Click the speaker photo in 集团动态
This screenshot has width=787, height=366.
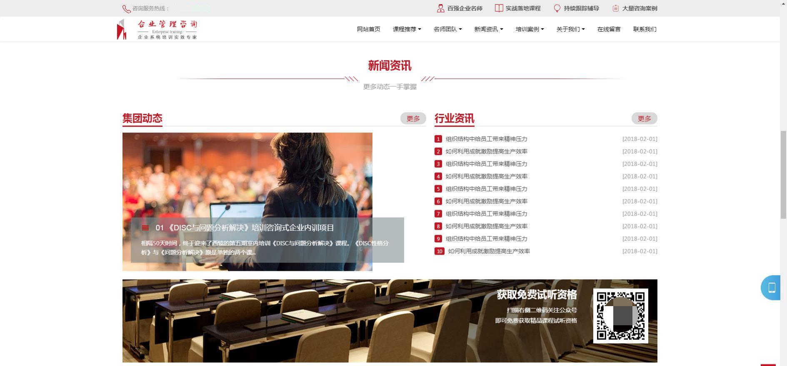click(247, 175)
